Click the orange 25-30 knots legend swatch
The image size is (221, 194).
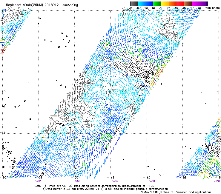[173, 4]
